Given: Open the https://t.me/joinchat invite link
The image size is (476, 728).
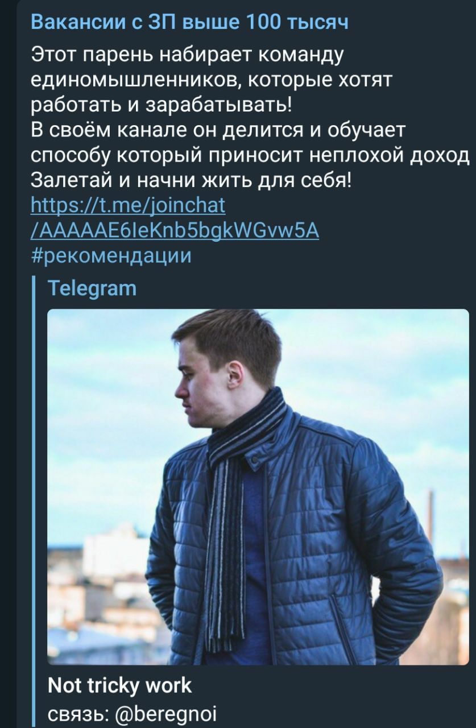Looking at the screenshot, I should [127, 205].
